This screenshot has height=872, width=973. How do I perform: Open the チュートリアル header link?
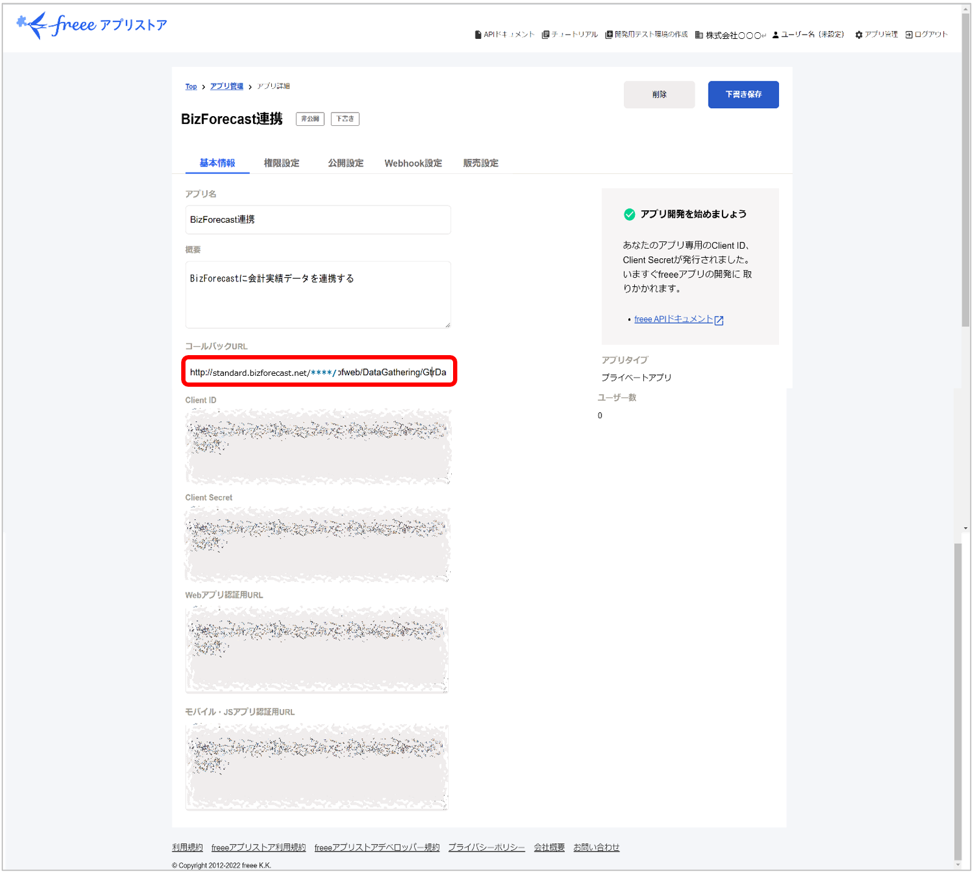pyautogui.click(x=570, y=35)
